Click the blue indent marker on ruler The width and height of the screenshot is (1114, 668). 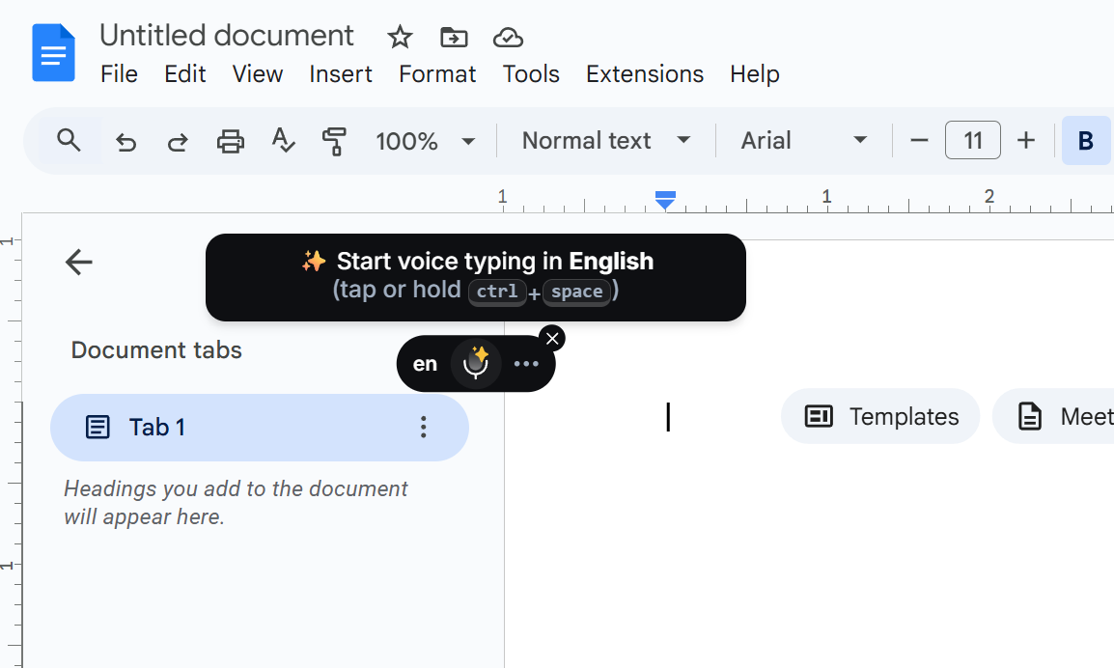665,201
